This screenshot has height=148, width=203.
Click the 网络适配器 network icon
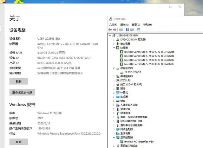coord(118,129)
